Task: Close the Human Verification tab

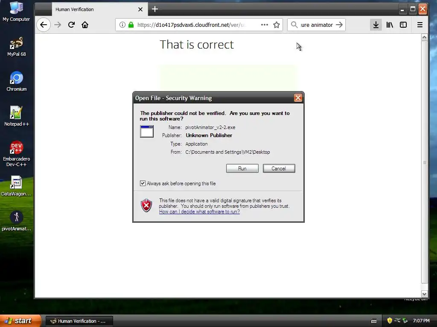Action: click(140, 9)
